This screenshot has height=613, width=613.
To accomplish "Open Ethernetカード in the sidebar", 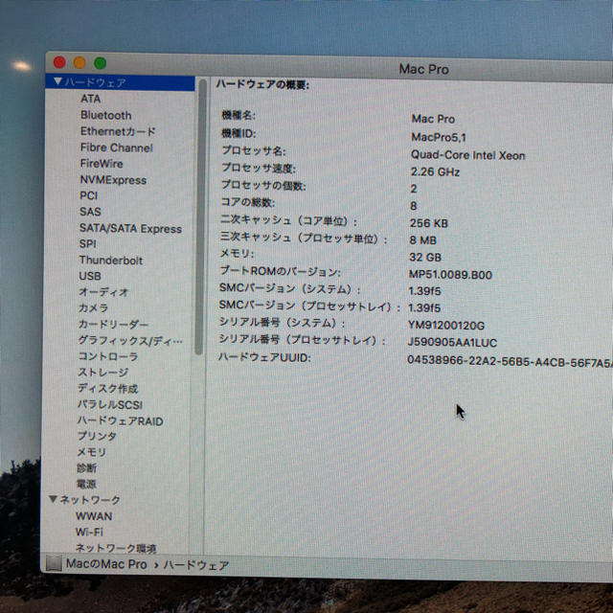I will click(x=118, y=131).
